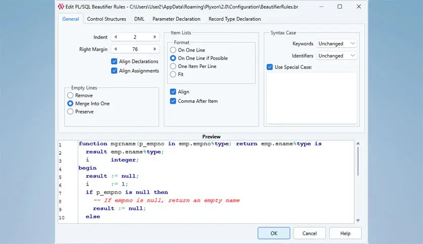
Task: Click inside the Special Case text area
Action: (312, 98)
